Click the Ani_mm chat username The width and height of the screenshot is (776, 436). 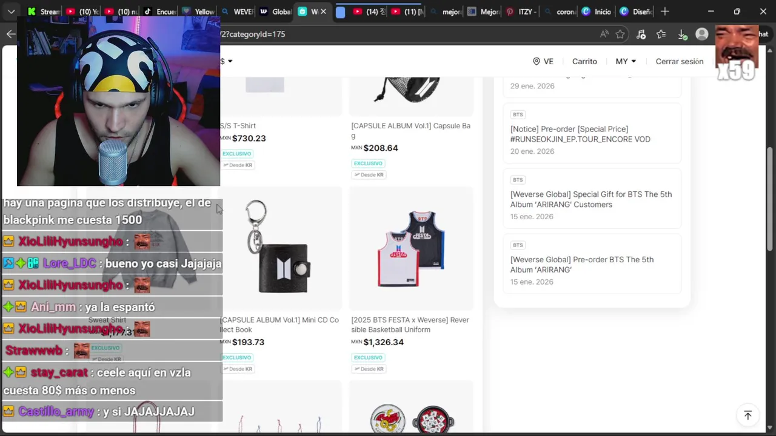(53, 307)
